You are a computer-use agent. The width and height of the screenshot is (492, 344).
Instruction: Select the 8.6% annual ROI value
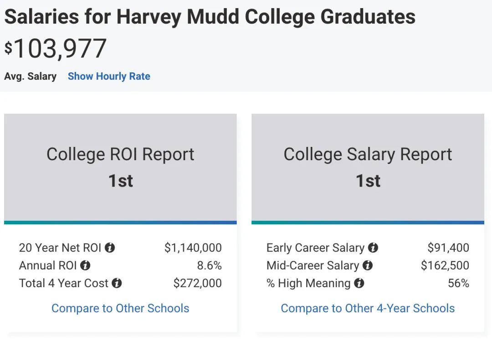(209, 266)
